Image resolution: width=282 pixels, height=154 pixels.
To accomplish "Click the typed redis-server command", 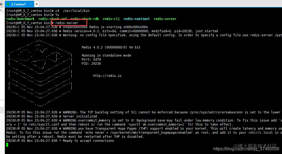I will click(x=67, y=23).
